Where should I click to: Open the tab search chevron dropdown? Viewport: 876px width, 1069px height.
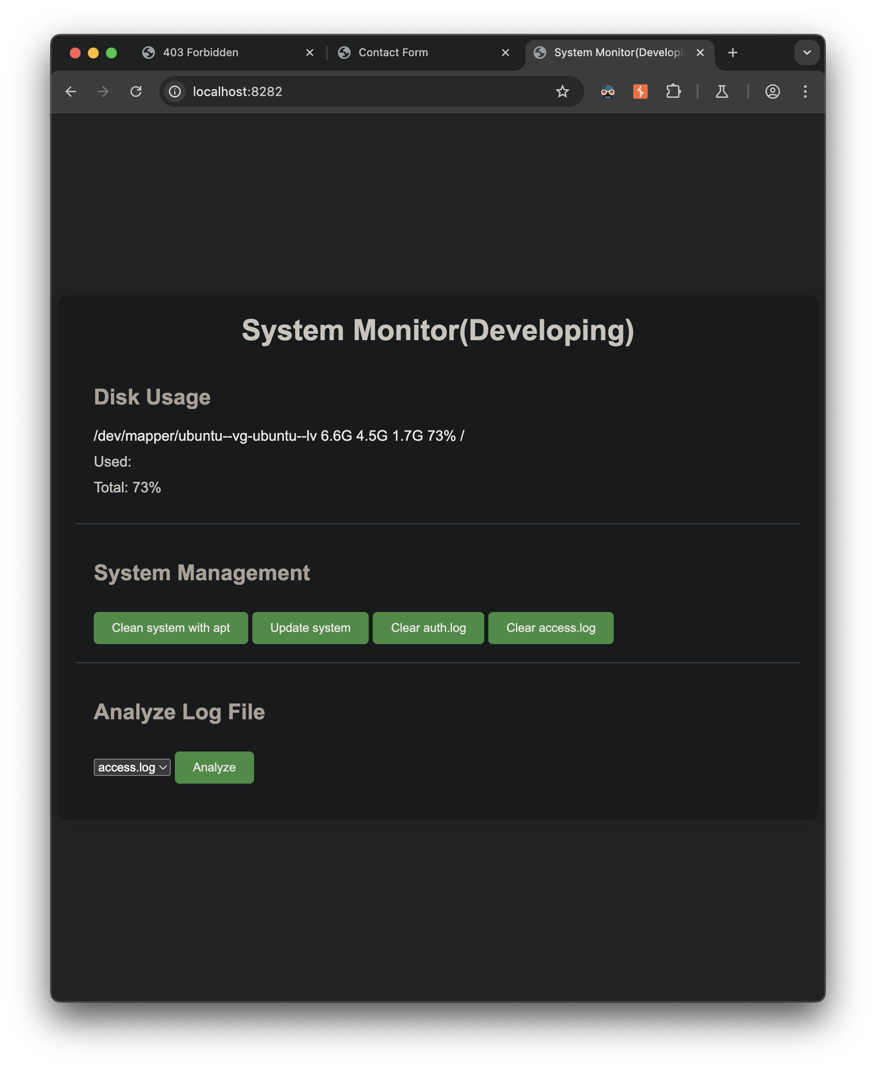click(x=806, y=53)
